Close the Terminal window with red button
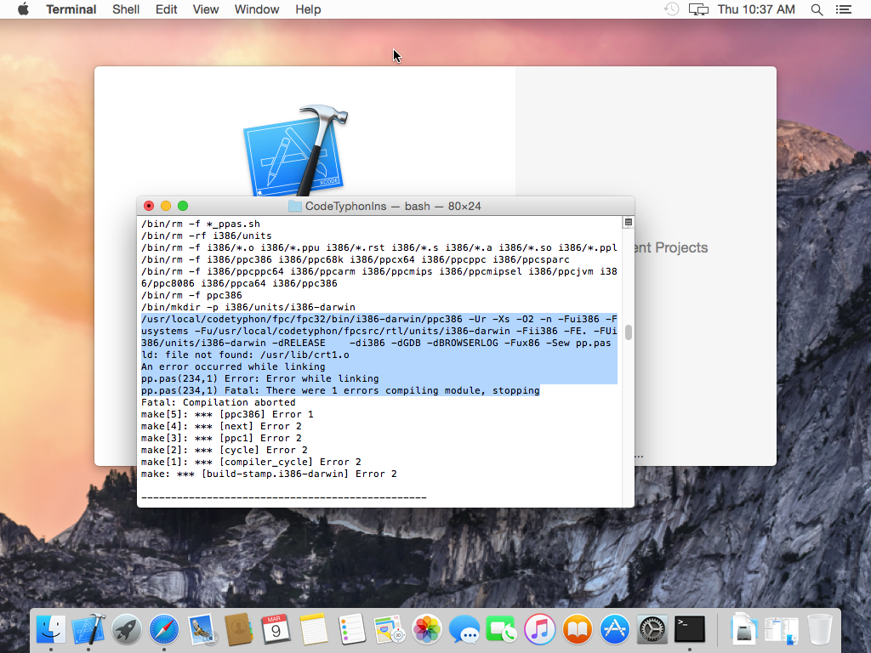Screen dimensions: 871x653 149,206
